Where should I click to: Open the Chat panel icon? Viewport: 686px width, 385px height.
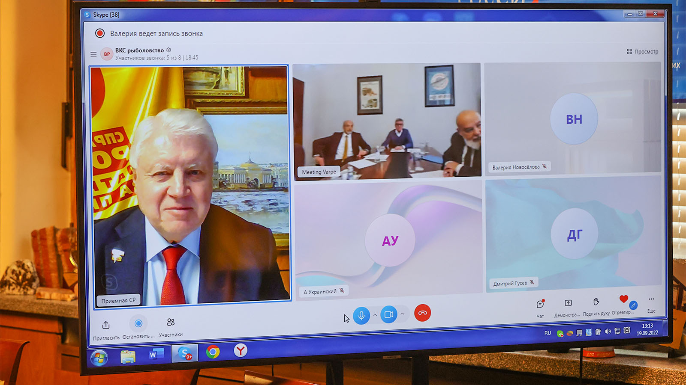click(540, 305)
